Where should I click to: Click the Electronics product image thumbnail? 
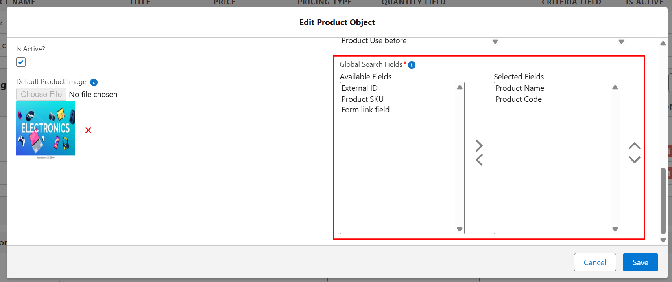(x=46, y=128)
